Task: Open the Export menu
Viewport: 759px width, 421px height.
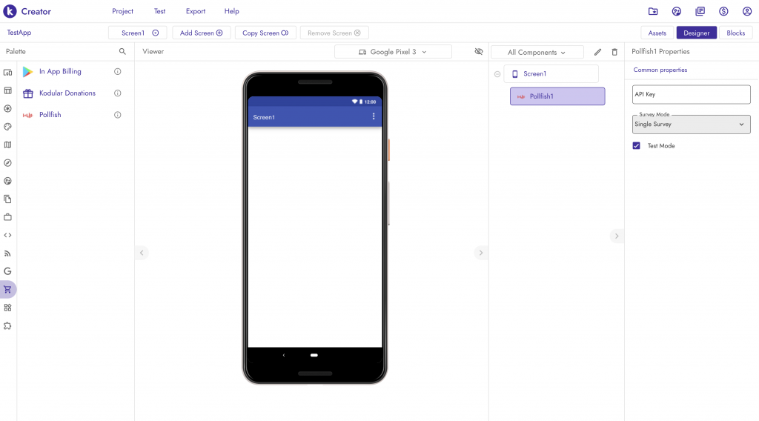Action: point(196,11)
